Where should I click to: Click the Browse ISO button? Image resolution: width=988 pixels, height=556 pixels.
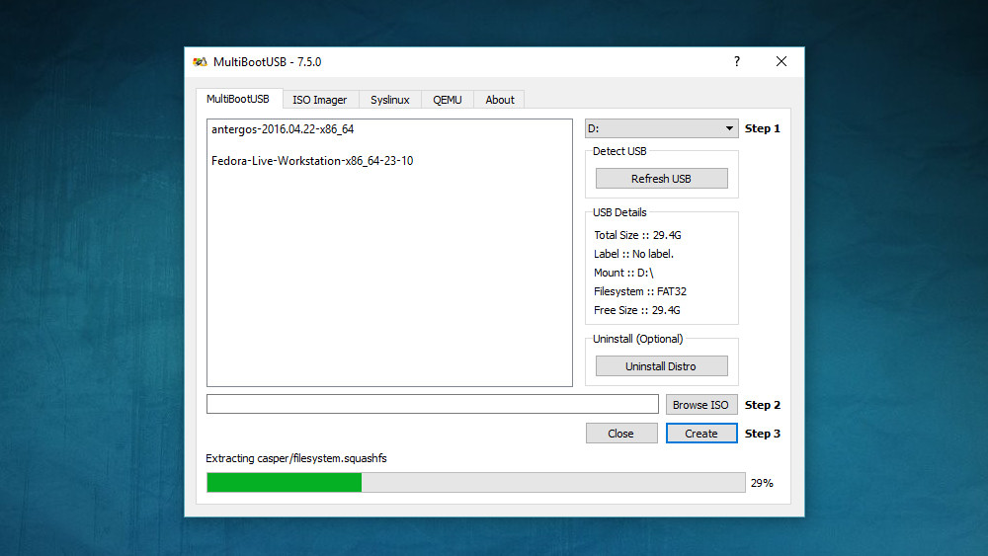(700, 404)
